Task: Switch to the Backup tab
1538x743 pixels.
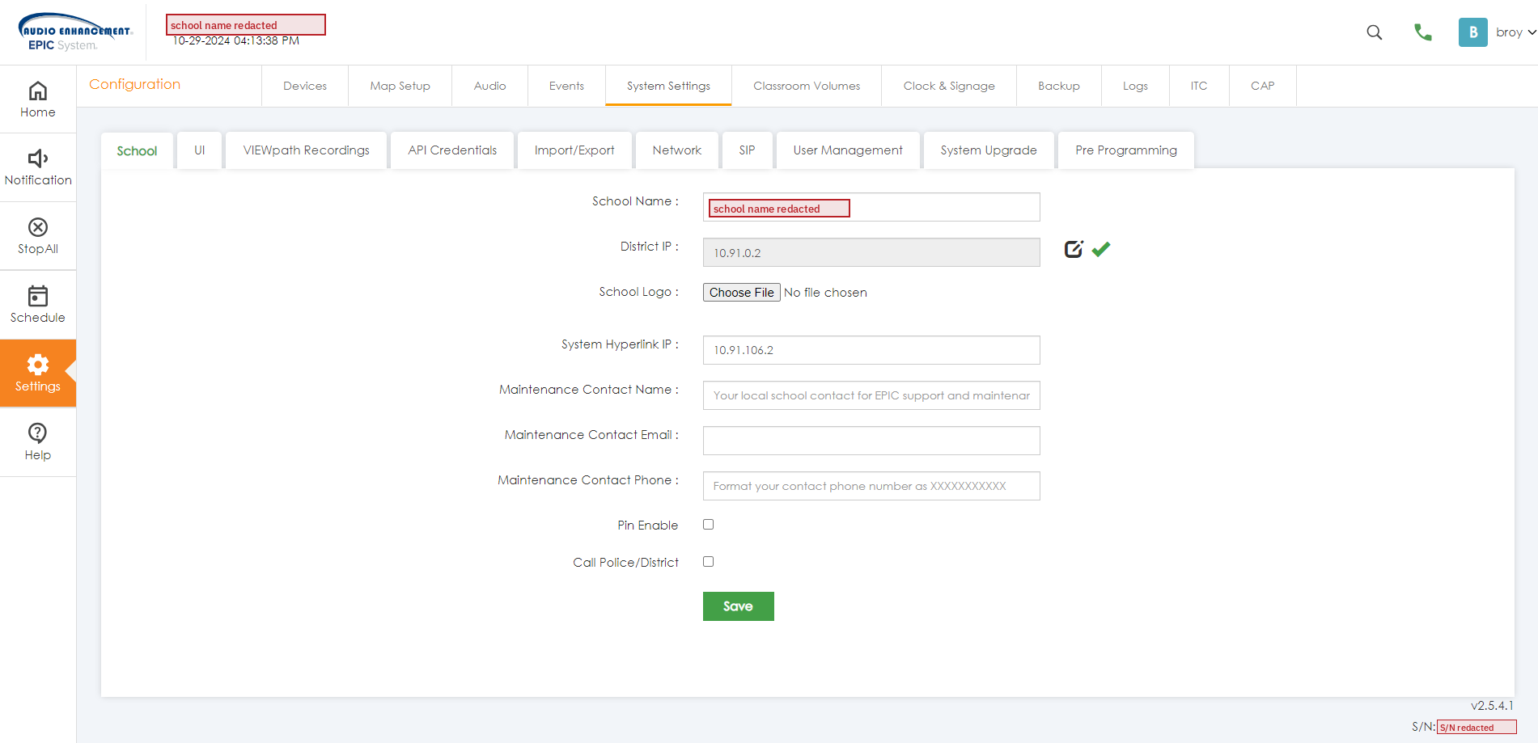Action: (1059, 86)
